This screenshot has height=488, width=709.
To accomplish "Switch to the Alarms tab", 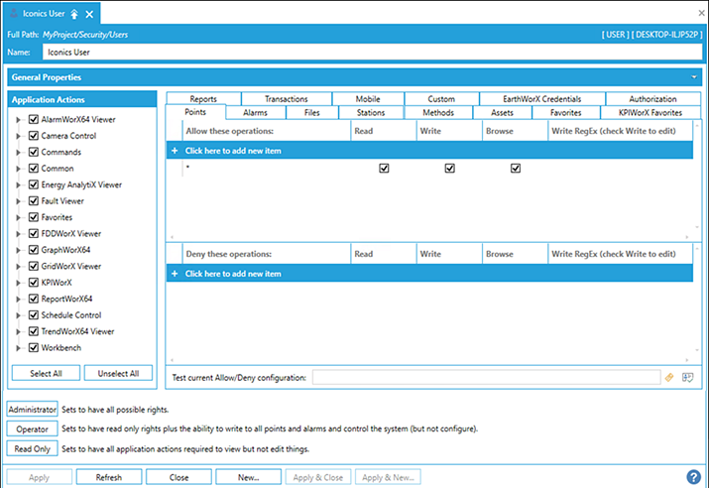I will [255, 113].
